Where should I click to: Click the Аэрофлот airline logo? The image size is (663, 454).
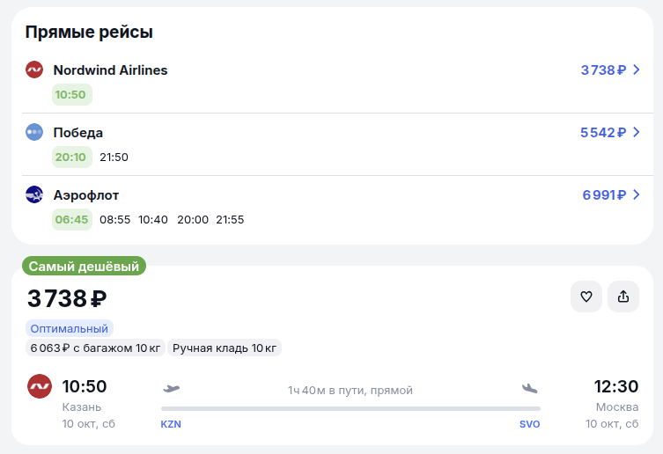[x=34, y=194]
